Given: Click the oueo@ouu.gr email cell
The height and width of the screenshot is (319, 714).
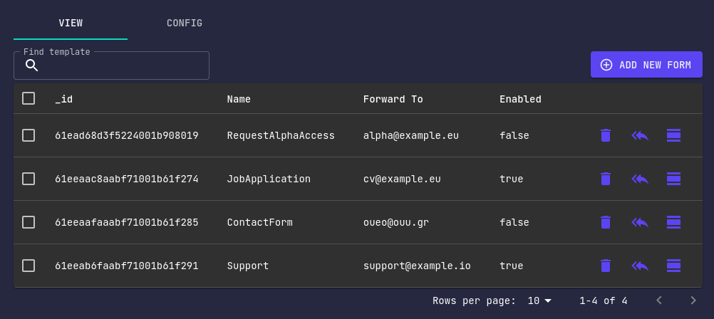Looking at the screenshot, I should (x=396, y=222).
